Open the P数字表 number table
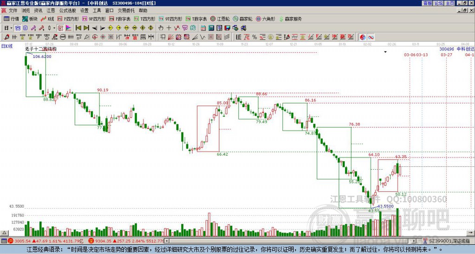Image resolution: width=475 pixels, height=254 pixels. [x=120, y=19]
